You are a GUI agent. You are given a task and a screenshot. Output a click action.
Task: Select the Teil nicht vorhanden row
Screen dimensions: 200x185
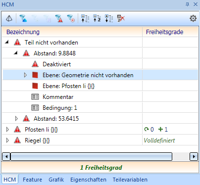[100, 43]
